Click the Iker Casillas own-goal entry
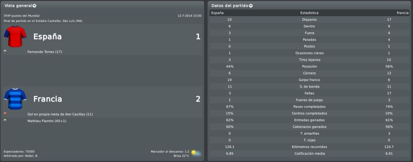This screenshot has height=162, width=413. point(60,114)
